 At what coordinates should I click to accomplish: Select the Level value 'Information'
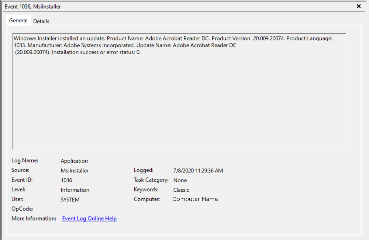pos(75,190)
